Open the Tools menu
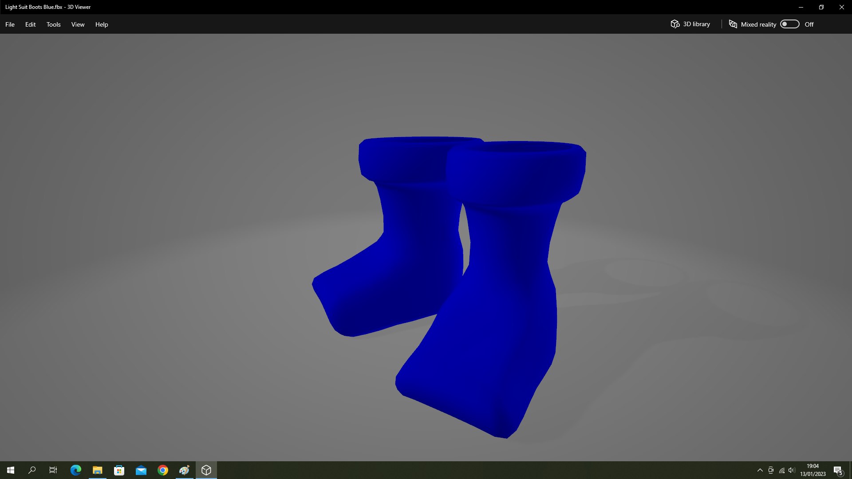This screenshot has width=852, height=479. (53, 24)
